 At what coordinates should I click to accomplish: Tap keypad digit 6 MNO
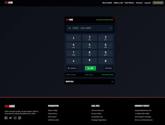(x=106, y=46)
